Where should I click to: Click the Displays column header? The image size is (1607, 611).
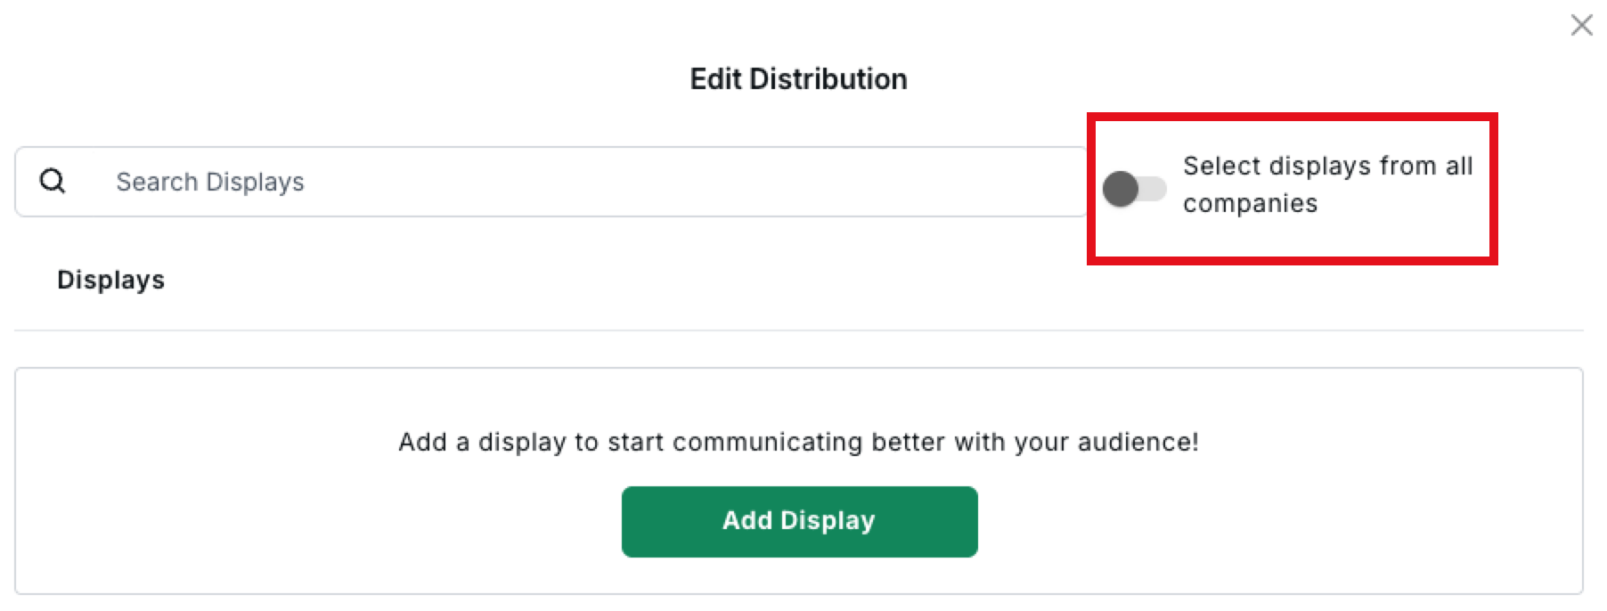pyautogui.click(x=110, y=280)
